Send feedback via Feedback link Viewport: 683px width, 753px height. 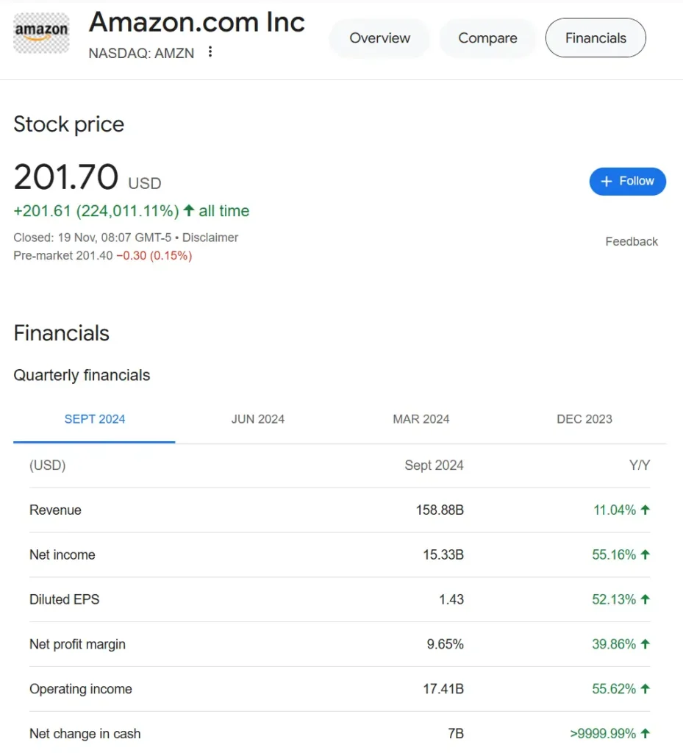pyautogui.click(x=632, y=241)
